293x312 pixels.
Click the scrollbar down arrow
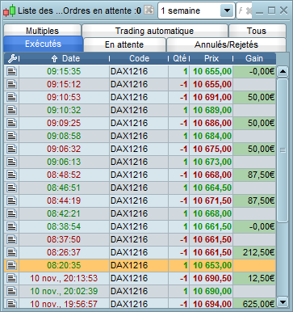pyautogui.click(x=283, y=302)
